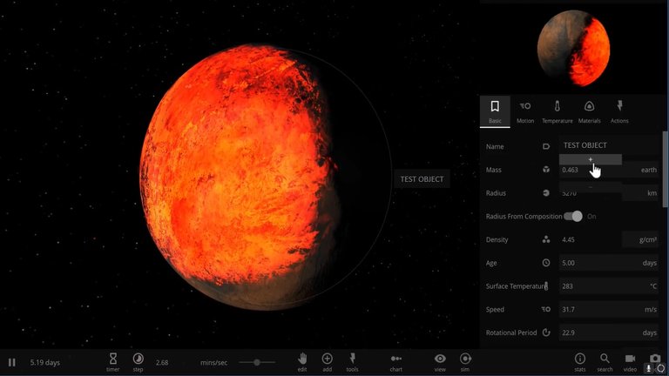This screenshot has width=669, height=376.
Task: Switch to the Basic tab
Action: (x=495, y=111)
